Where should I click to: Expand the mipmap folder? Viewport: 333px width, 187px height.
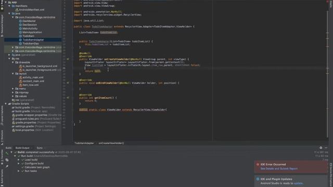tap(13, 92)
